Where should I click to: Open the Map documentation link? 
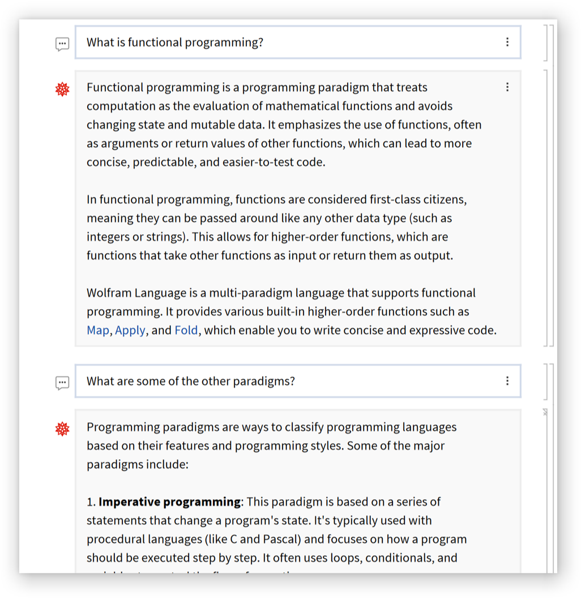[97, 330]
